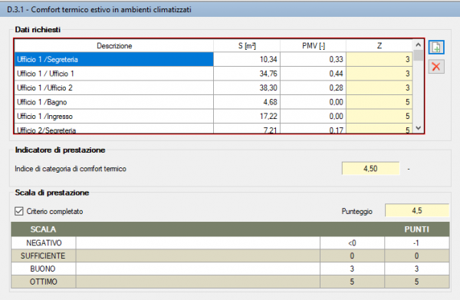The height and width of the screenshot is (300, 460).
Task: Click the red X delete row icon
Action: coord(436,67)
